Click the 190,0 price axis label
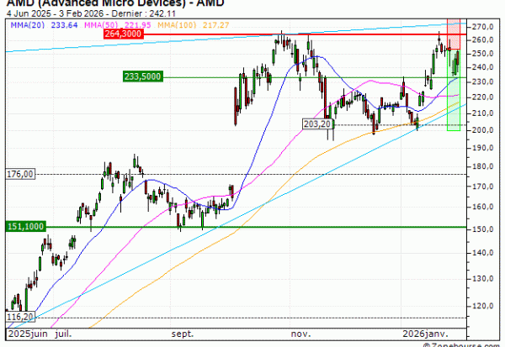Screen dimensions: 505x347 coord(482,148)
